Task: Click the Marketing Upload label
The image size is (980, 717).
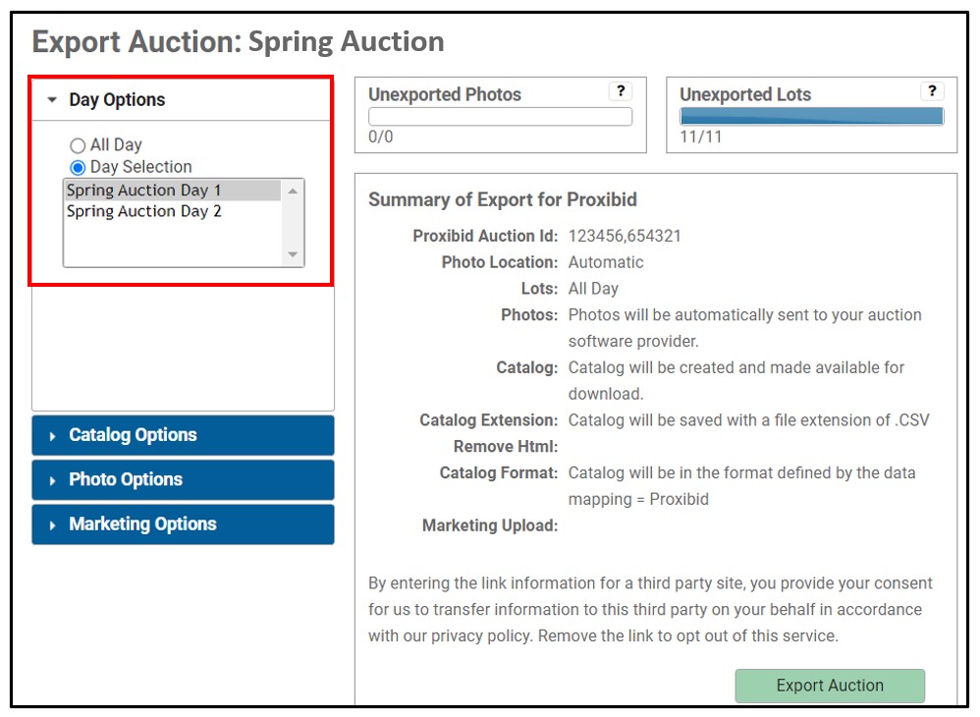Action: 490,525
